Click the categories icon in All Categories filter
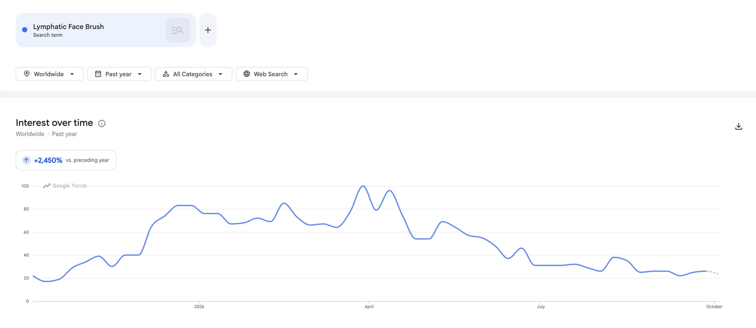756x328 pixels. pyautogui.click(x=166, y=74)
